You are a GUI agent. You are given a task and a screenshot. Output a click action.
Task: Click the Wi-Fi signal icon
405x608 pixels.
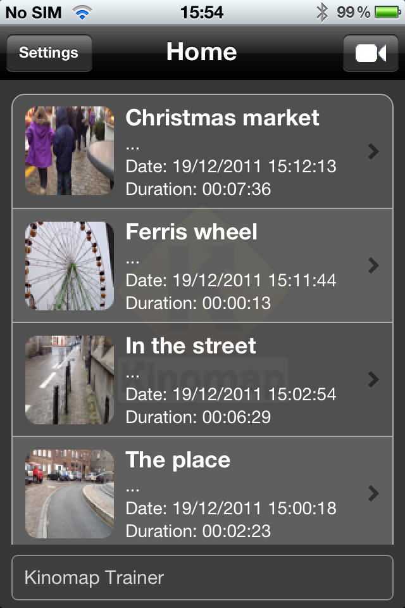click(x=82, y=12)
